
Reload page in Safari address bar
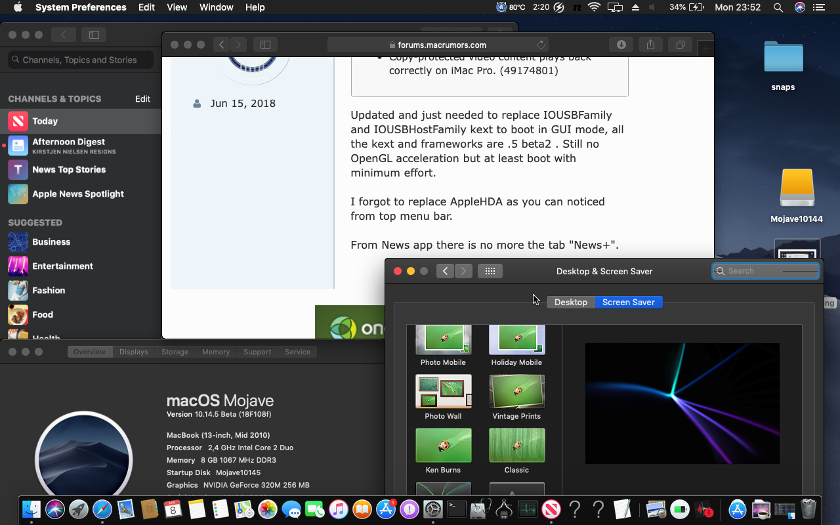click(x=541, y=45)
